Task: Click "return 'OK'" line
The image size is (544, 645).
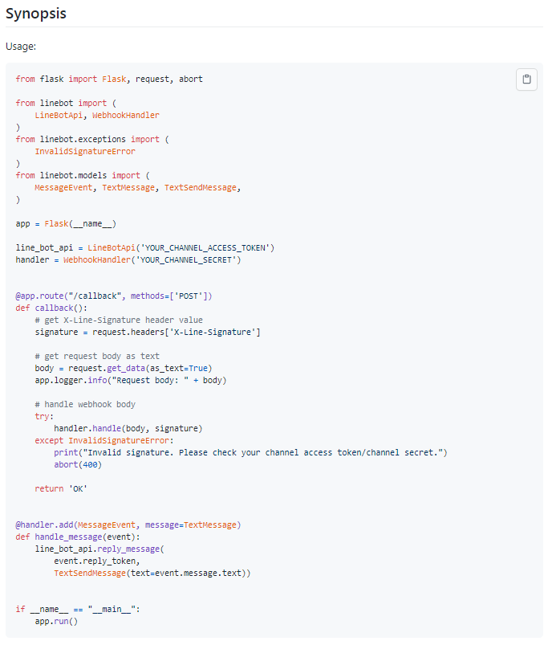Action: [x=61, y=488]
